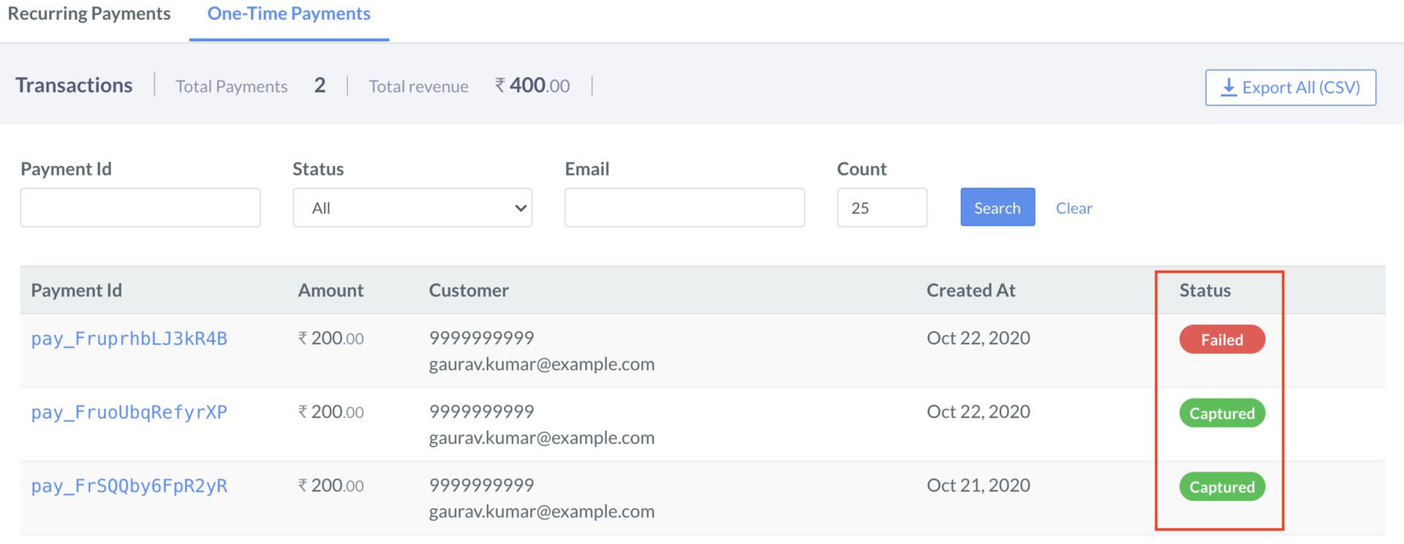The image size is (1404, 544).
Task: Switch to the Recurring Payments tab
Action: click(88, 13)
